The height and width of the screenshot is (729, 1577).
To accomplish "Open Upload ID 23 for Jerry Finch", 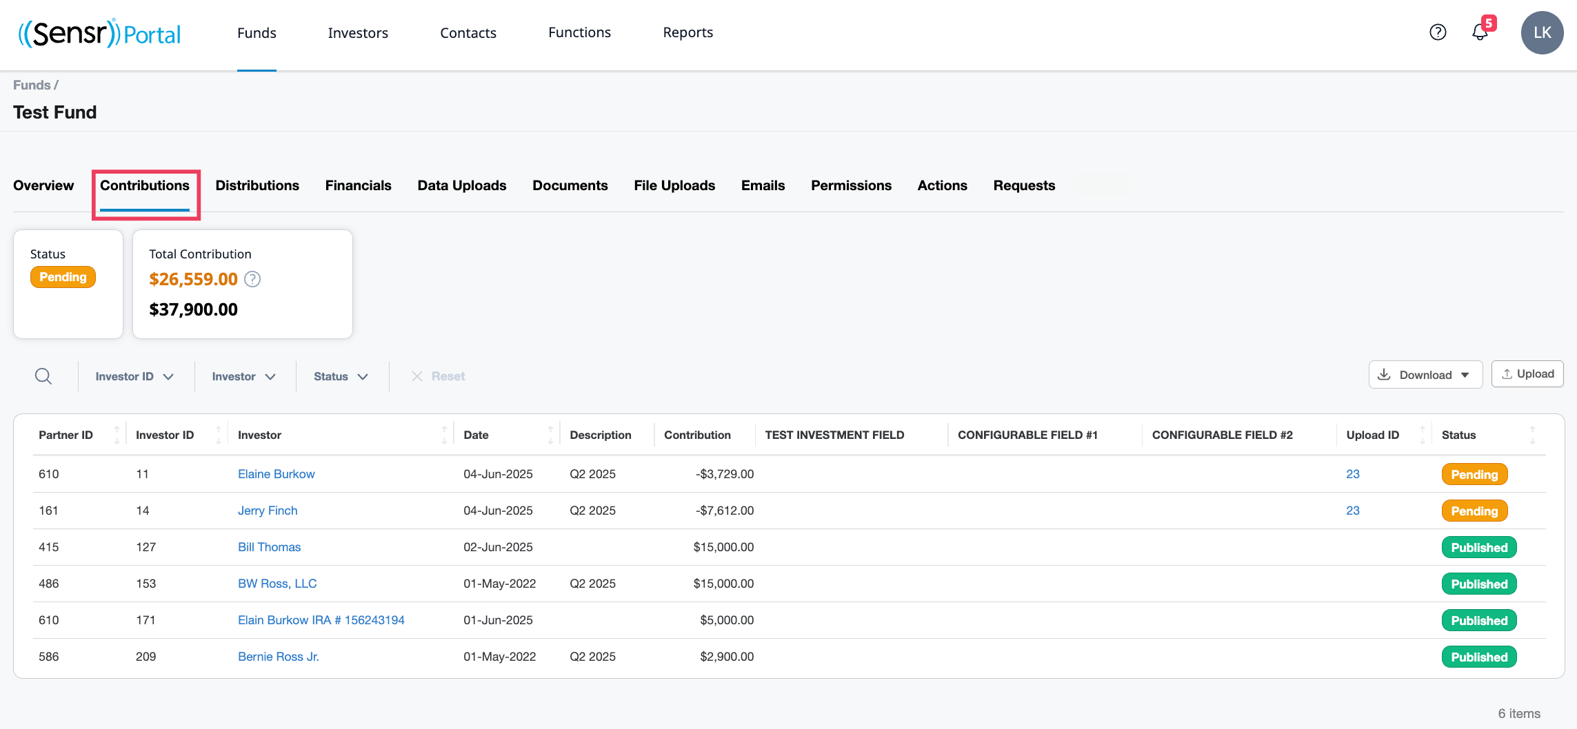I will click(1353, 511).
